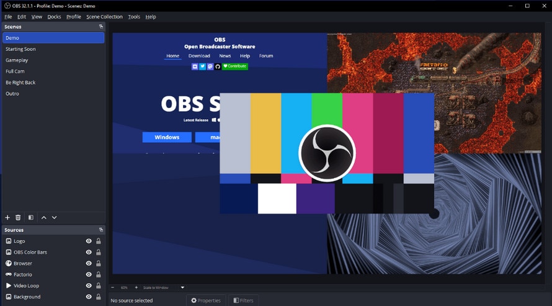Hide the Video Loop source
Viewport: 552px width, 306px height.
tap(89, 286)
